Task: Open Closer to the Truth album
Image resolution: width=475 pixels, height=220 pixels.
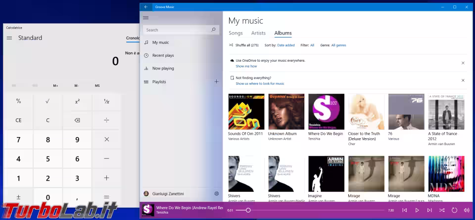Action: point(366,111)
